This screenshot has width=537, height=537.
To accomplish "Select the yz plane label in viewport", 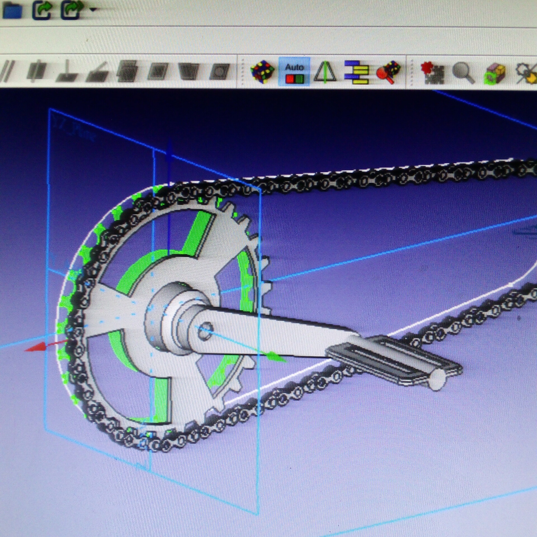I will pyautogui.click(x=75, y=129).
